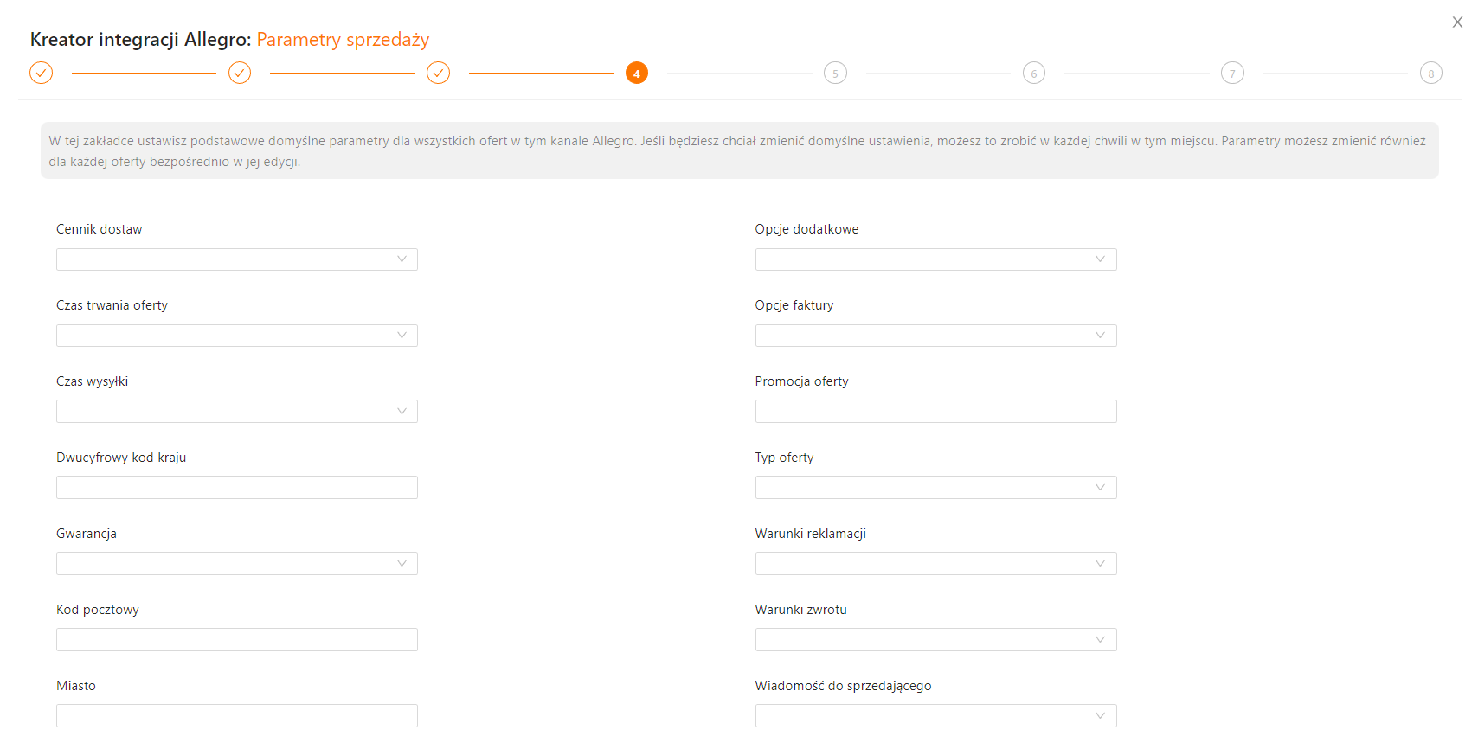
Task: Close the Allegro integration wizard
Action: pos(1457,22)
